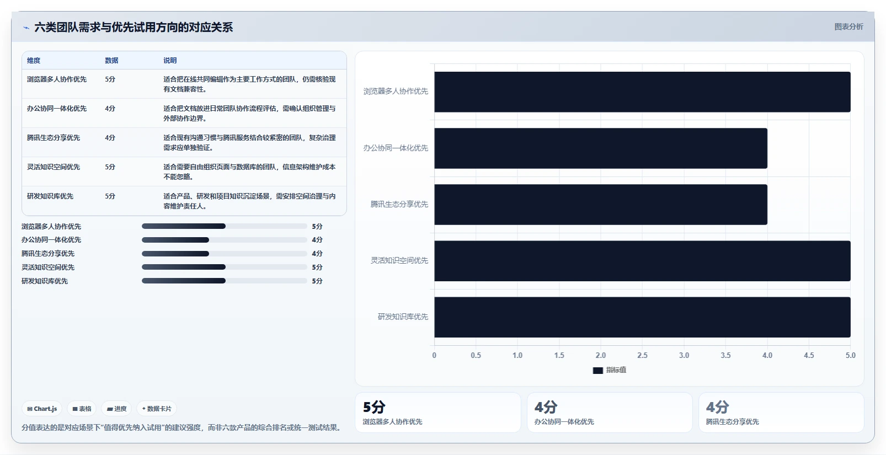Toggle the 指标值 legend item in the chart

(609, 370)
